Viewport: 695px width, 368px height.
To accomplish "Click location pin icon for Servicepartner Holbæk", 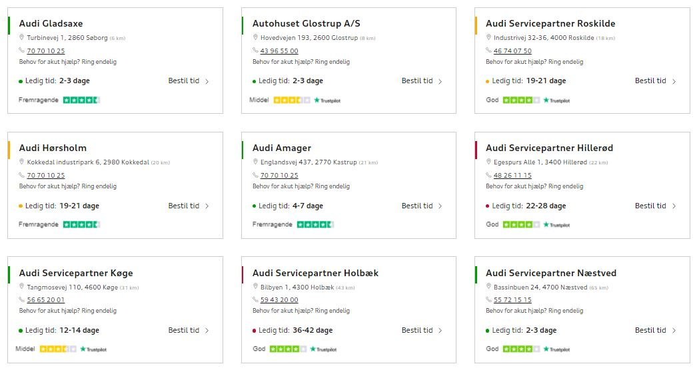I will 255,287.
